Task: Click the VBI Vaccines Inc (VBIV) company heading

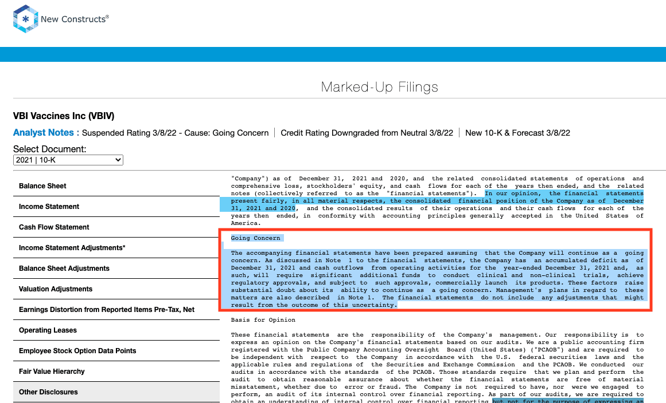Action: [x=64, y=116]
